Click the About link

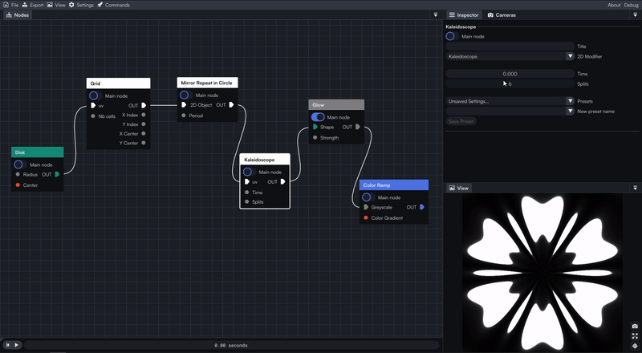pyautogui.click(x=614, y=5)
